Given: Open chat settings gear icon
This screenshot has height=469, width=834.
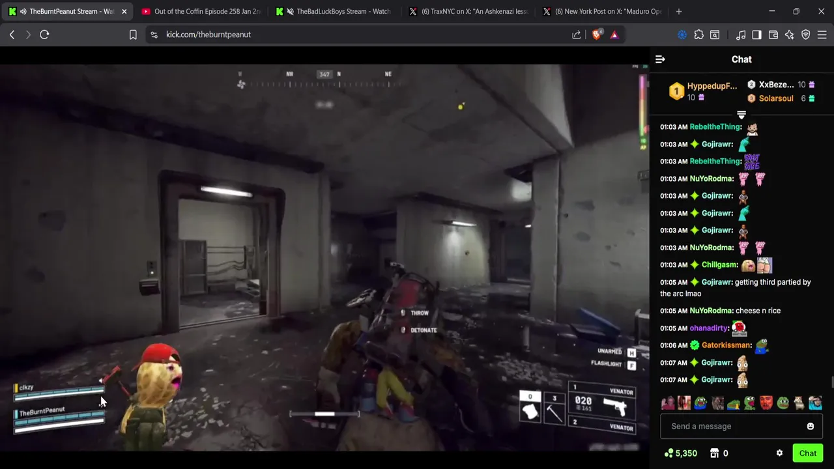Looking at the screenshot, I should coord(779,453).
